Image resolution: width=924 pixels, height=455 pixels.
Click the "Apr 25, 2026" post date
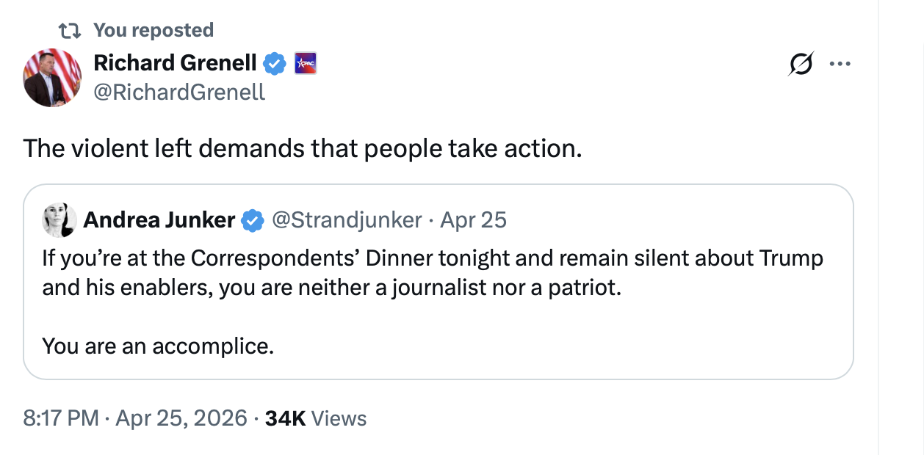pos(181,418)
